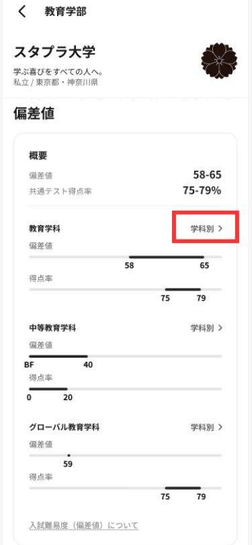Click グローバル教育学科 得点率 bar 75-79
The width and height of the screenshot is (252, 545).
pos(183,488)
